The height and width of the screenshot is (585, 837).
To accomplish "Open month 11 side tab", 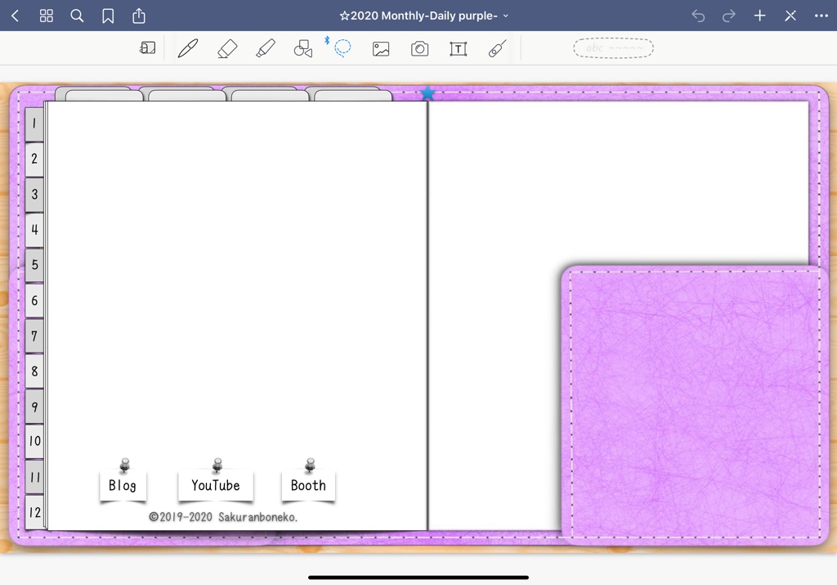I will click(34, 476).
